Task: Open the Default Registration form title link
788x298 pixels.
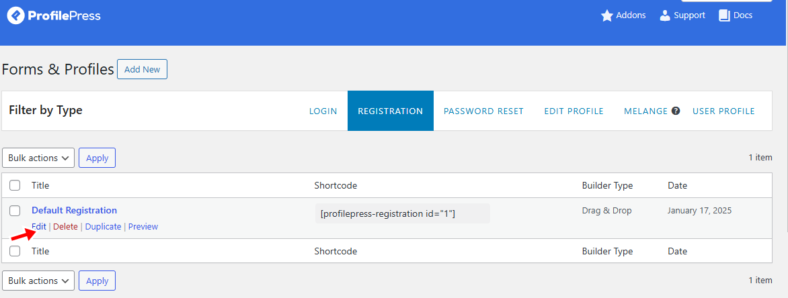Action: tap(75, 210)
